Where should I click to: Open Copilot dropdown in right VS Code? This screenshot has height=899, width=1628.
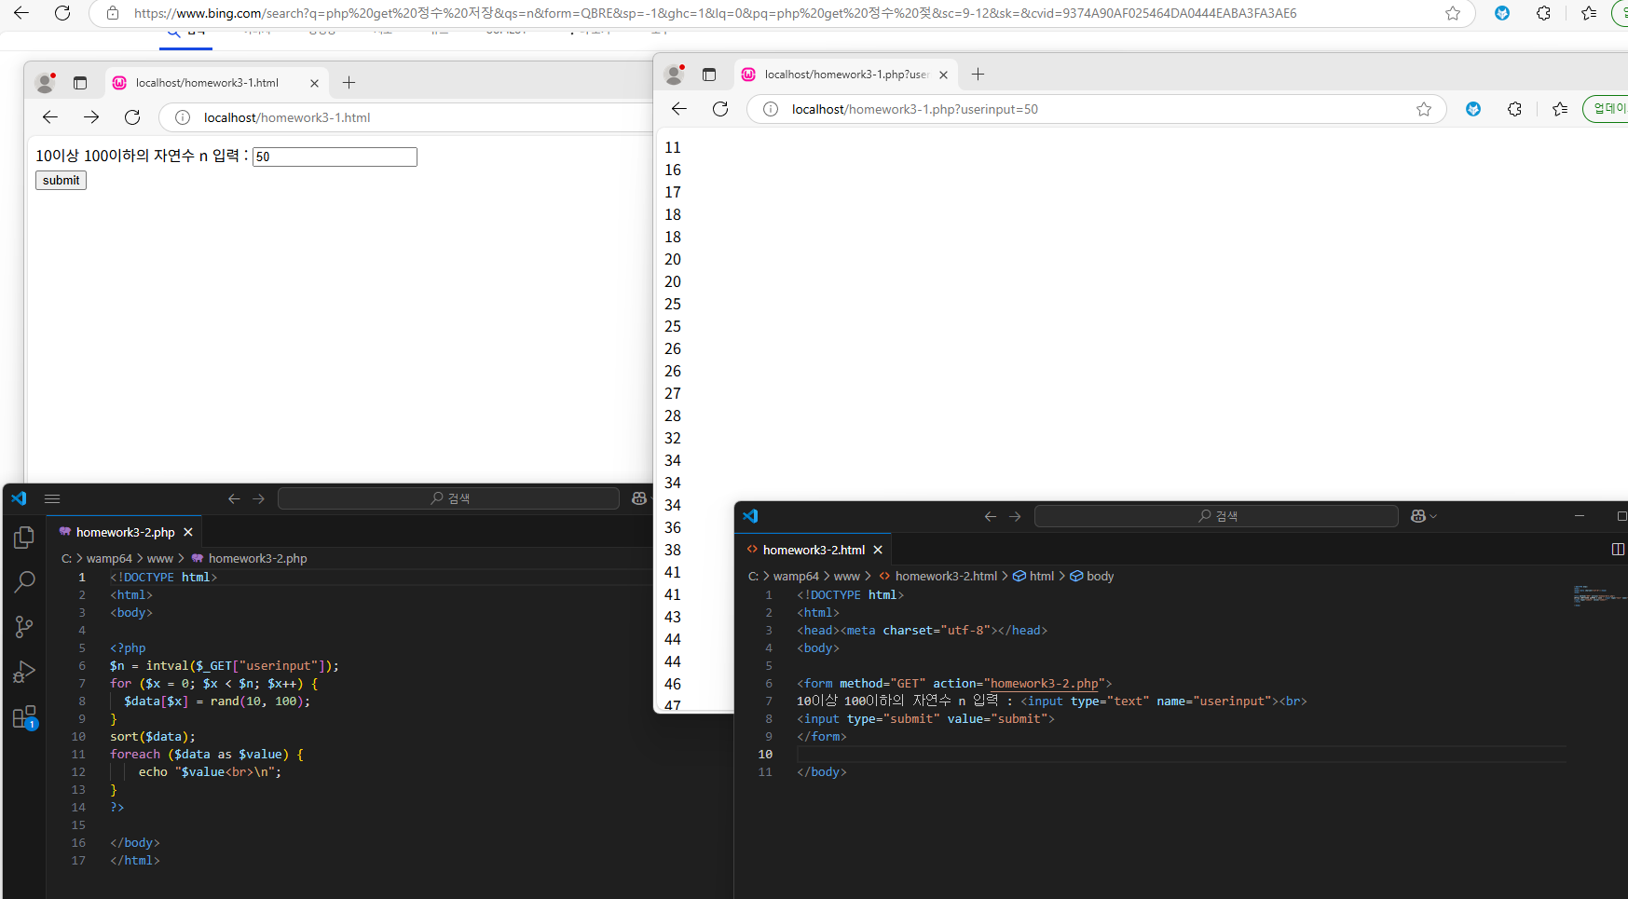1424,516
